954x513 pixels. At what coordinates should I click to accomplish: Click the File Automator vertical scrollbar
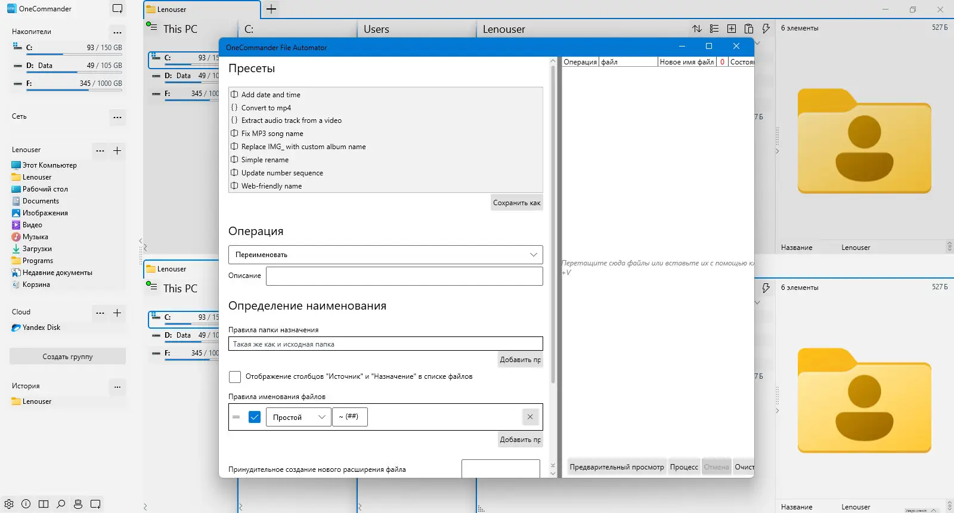tap(553, 223)
